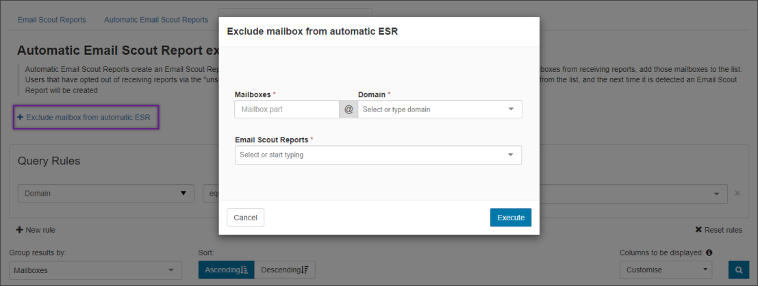The image size is (758, 286).
Task: Click the Mailbox part input field
Action: (x=286, y=109)
